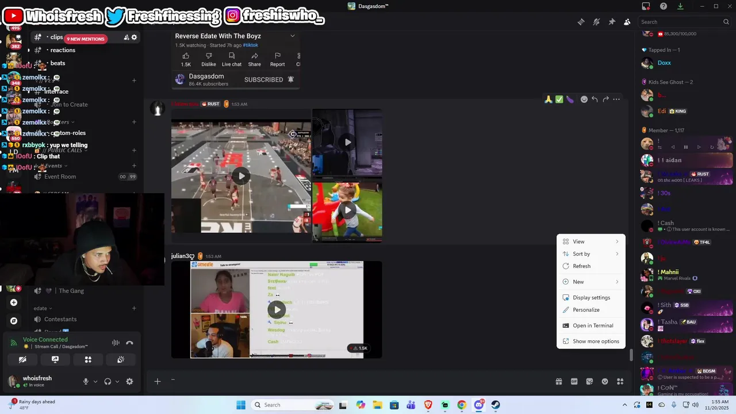Screen dimensions: 736x414
Task: Play the basketball game video
Action: tap(241, 176)
